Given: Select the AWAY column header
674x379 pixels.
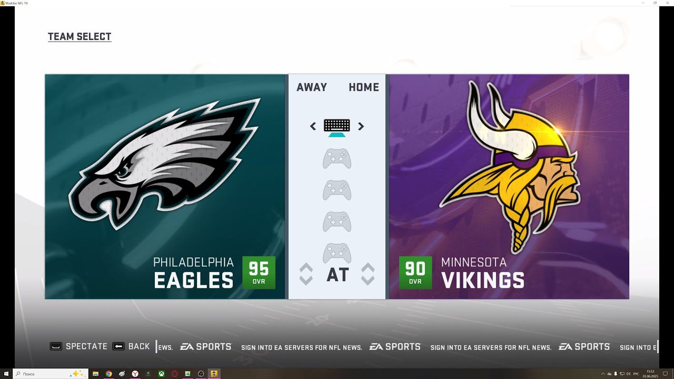Looking at the screenshot, I should pos(312,87).
